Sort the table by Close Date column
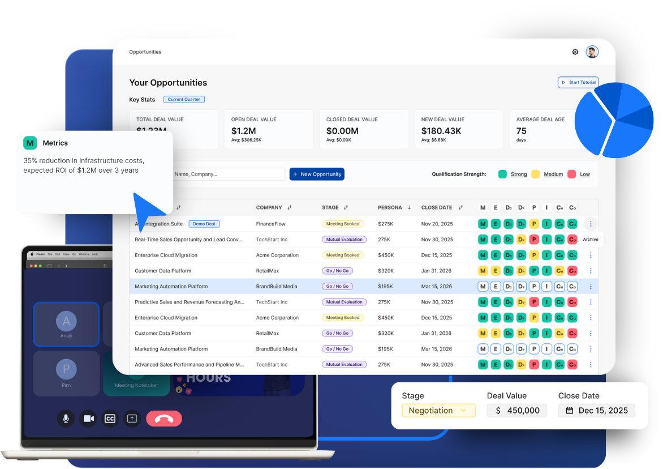 460,208
